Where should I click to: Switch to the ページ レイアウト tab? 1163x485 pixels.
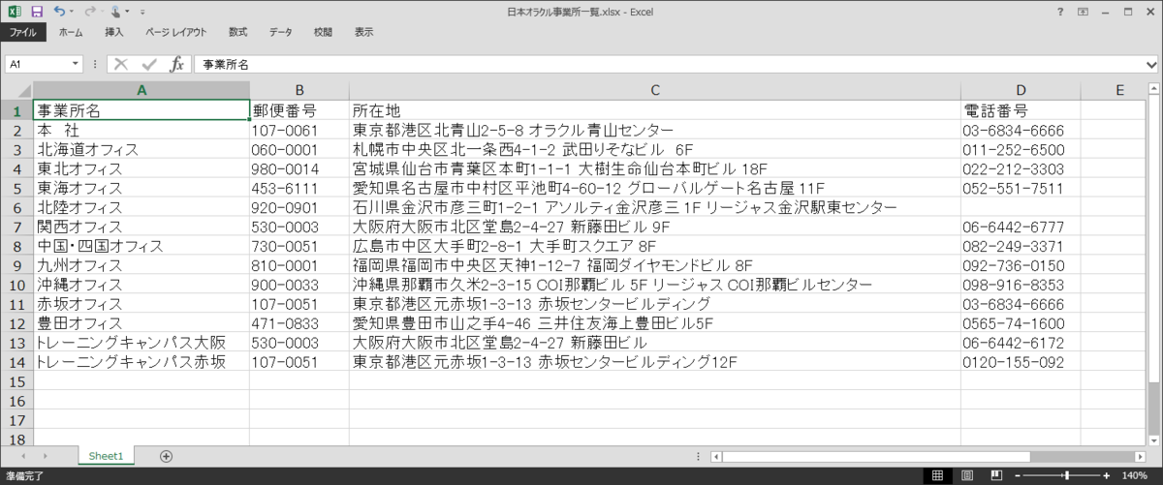click(x=175, y=32)
